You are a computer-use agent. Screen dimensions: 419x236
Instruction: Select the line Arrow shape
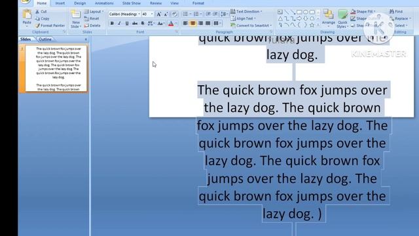293,12
